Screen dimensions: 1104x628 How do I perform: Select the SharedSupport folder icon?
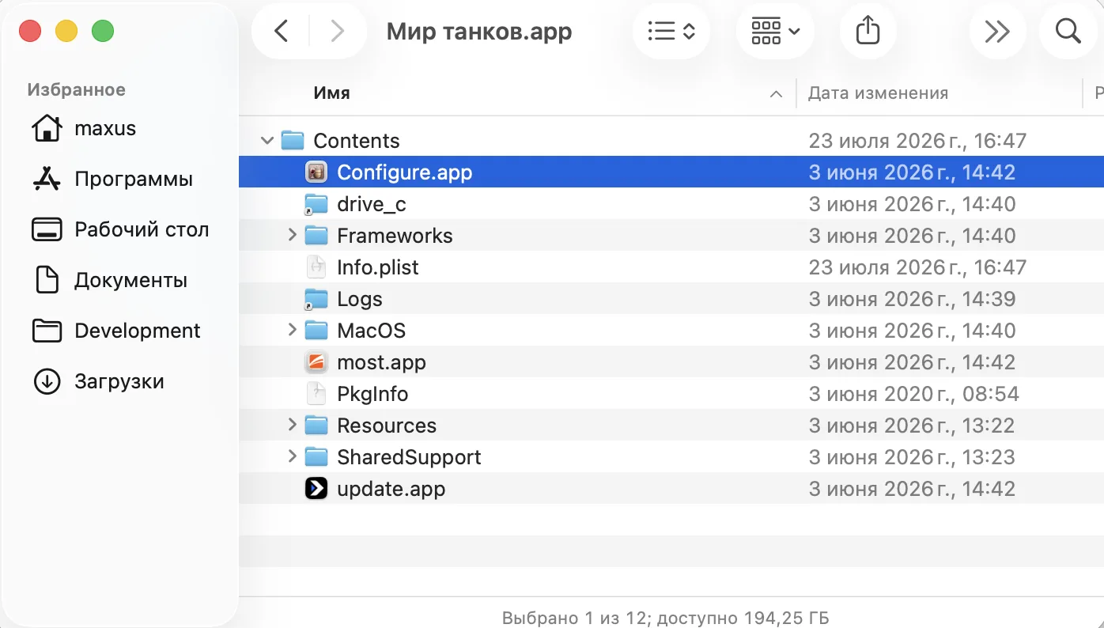(316, 457)
